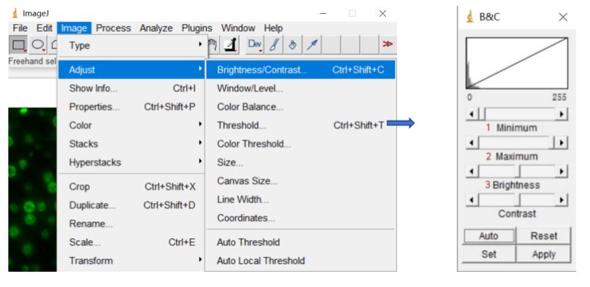
Task: Select Auto Local Threshold option
Action: click(300, 261)
